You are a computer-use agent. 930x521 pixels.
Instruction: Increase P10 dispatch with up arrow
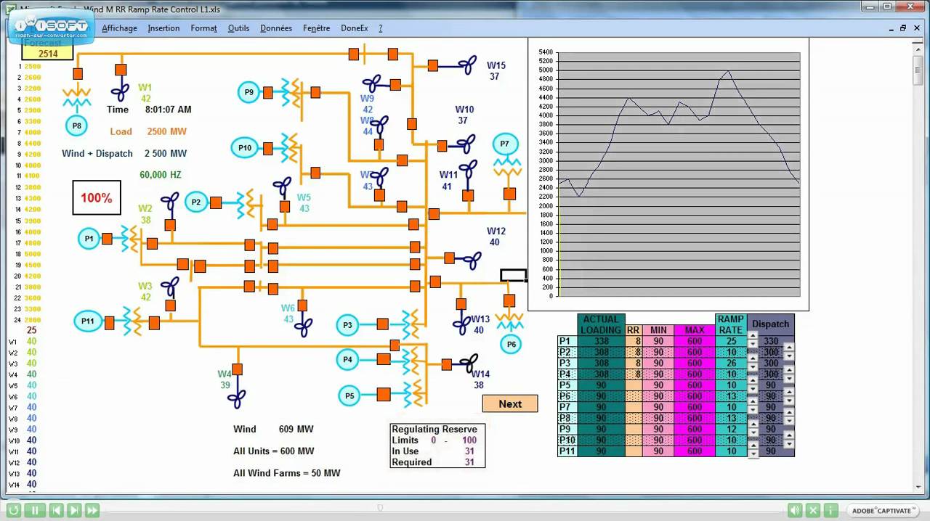[789, 437]
